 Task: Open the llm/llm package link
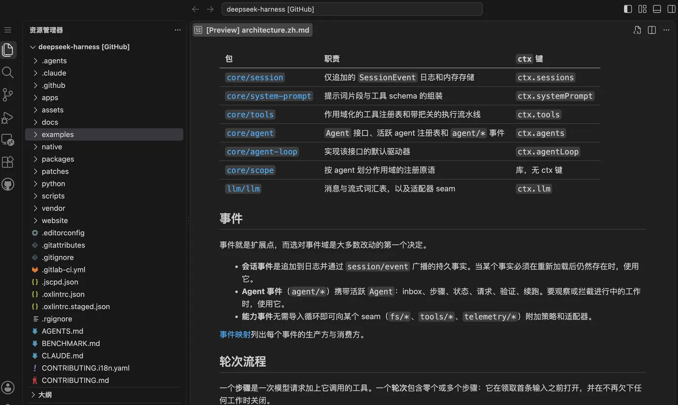(243, 188)
